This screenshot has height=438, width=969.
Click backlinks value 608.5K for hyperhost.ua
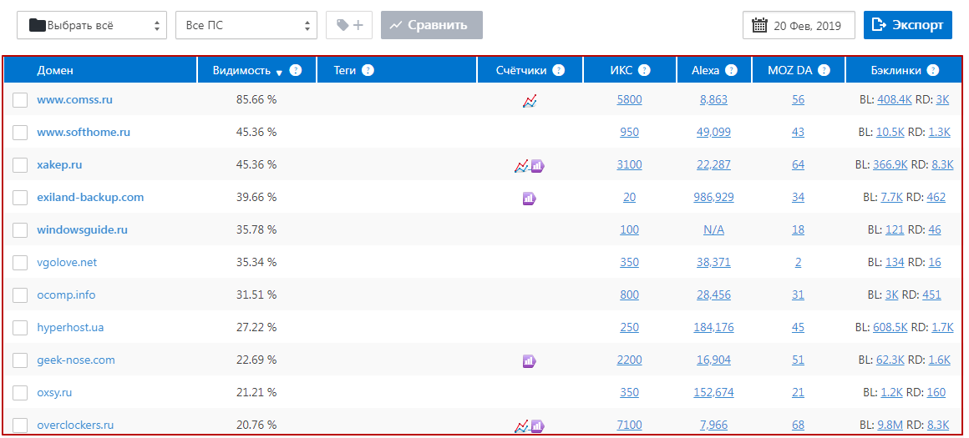pos(890,328)
